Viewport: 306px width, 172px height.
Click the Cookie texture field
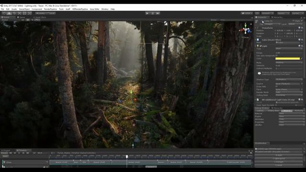288,84
